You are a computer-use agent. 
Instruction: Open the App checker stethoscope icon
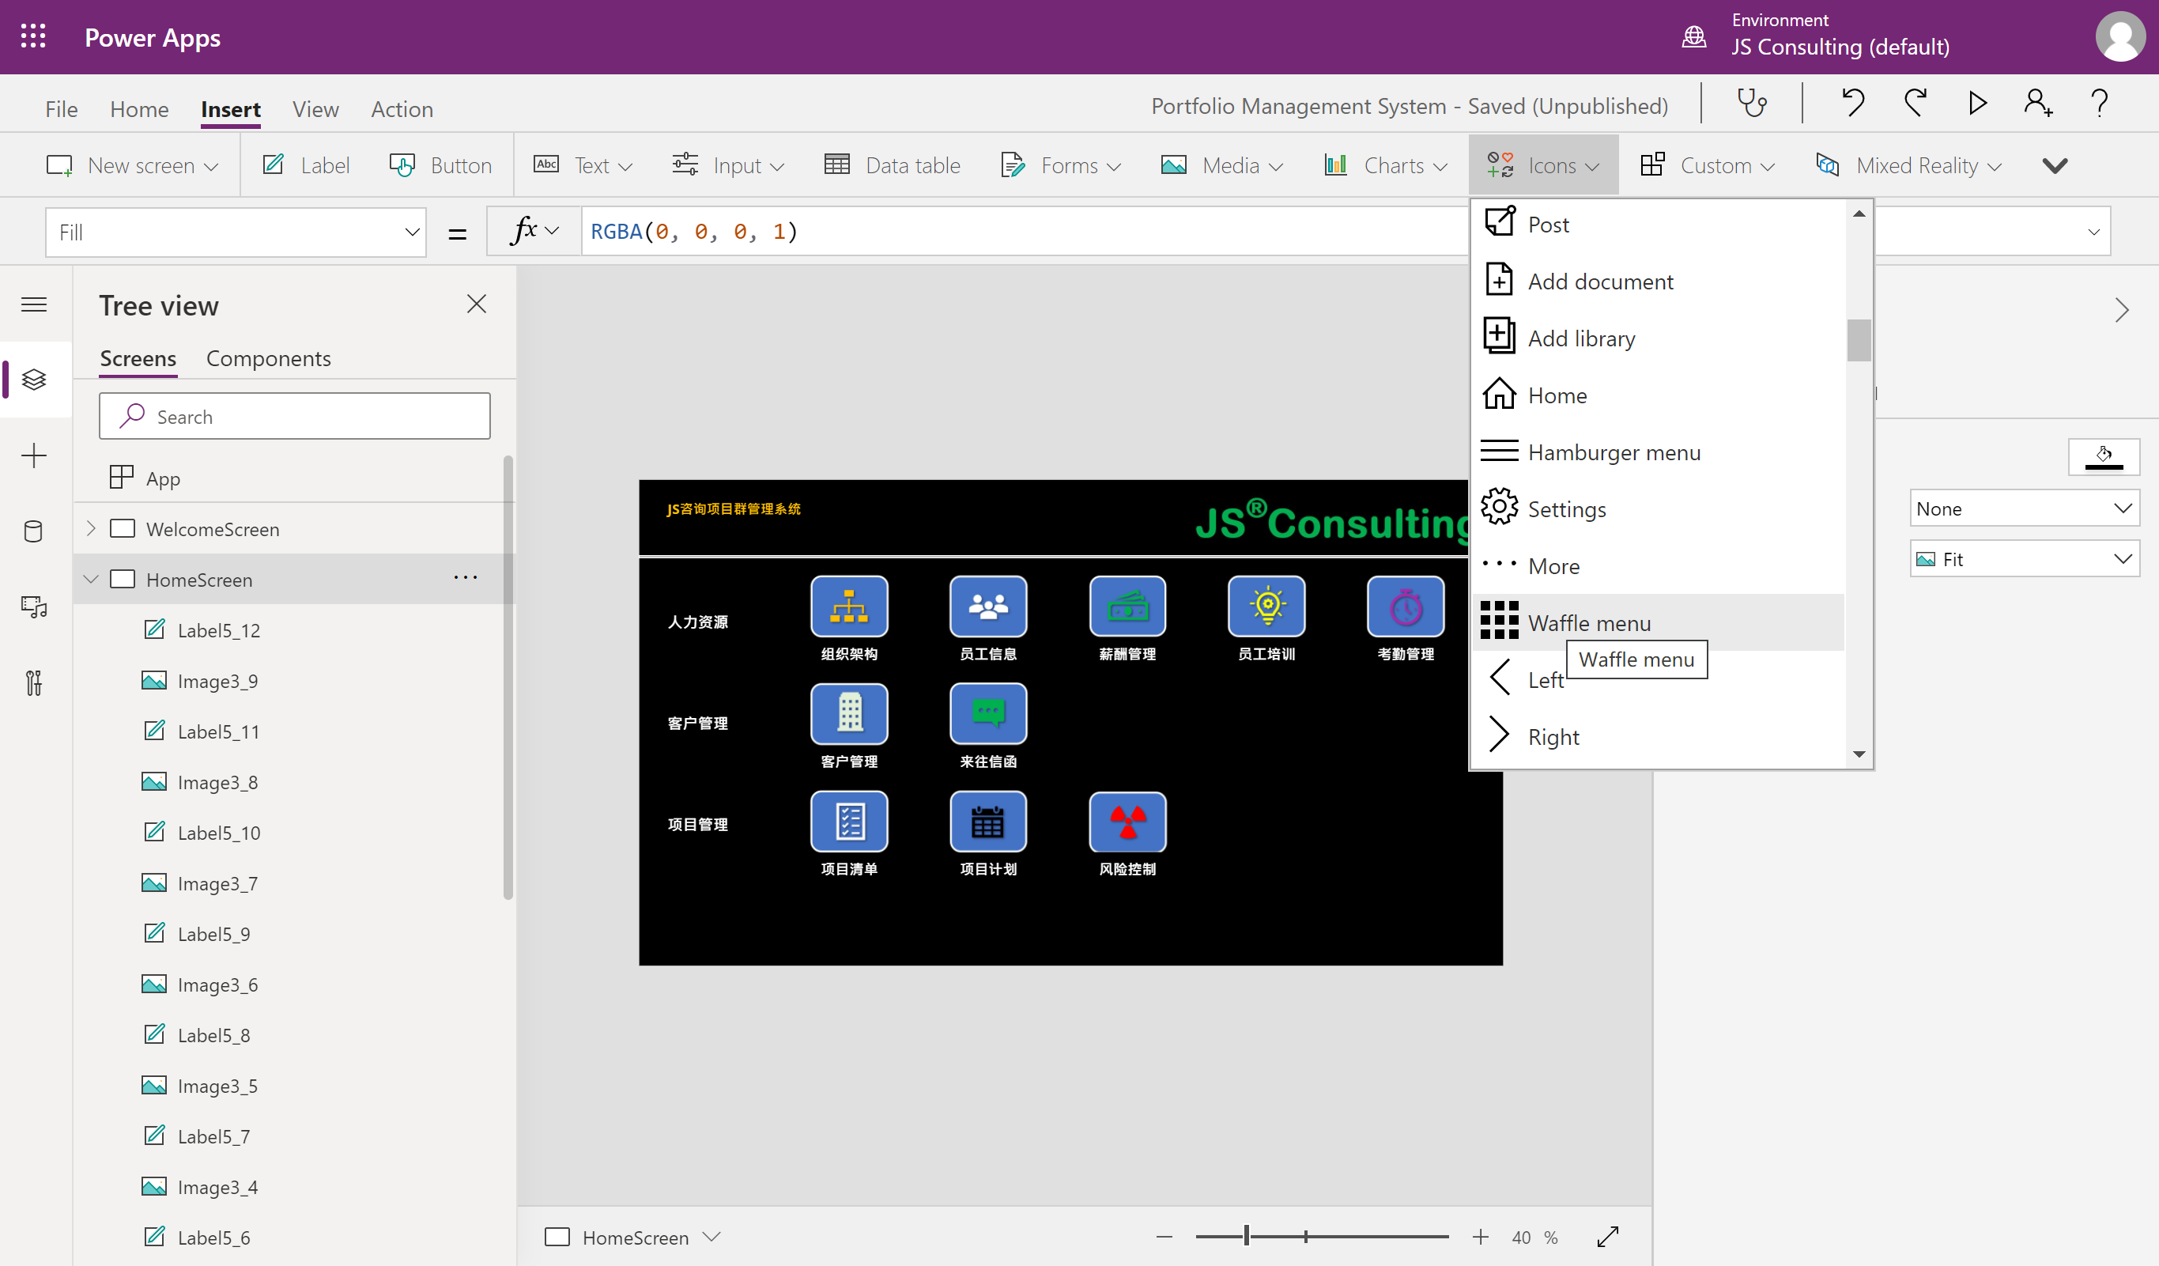pyautogui.click(x=1751, y=103)
